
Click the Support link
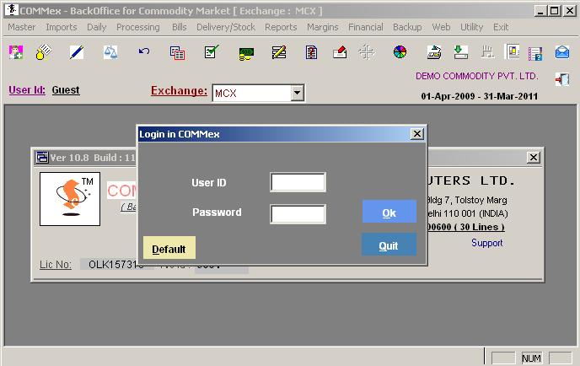coord(486,243)
